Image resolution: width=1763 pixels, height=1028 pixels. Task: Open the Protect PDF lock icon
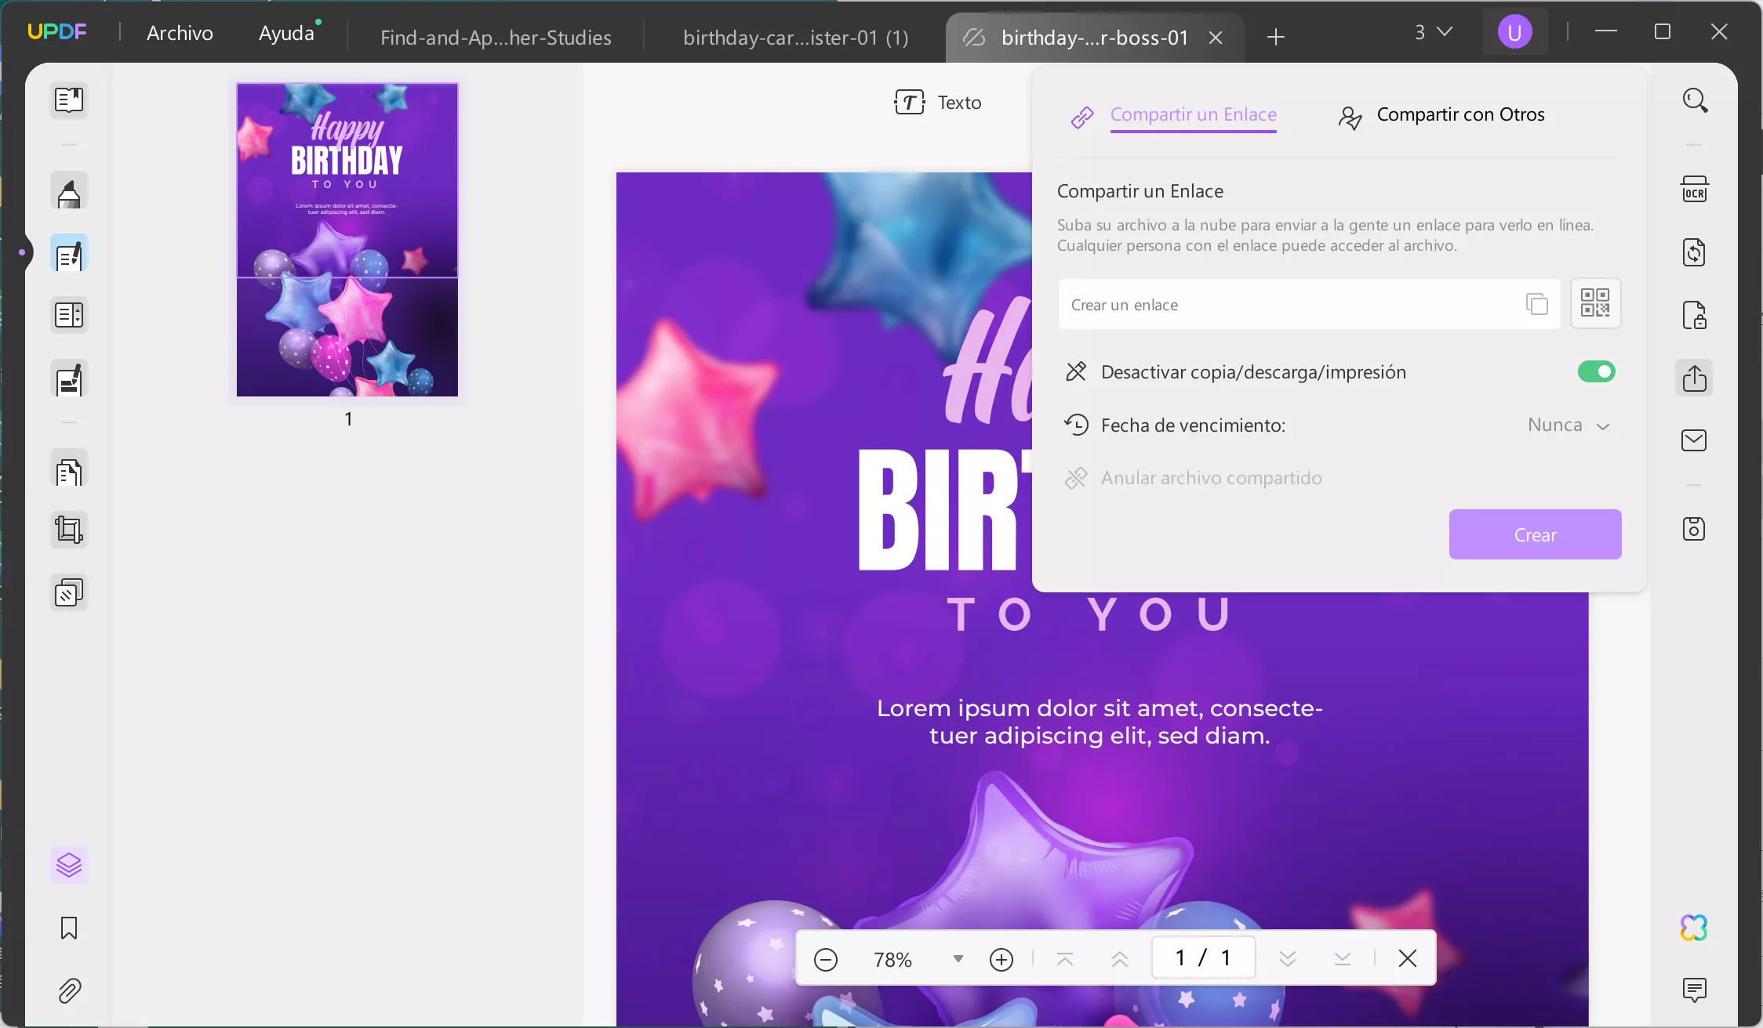point(1694,315)
